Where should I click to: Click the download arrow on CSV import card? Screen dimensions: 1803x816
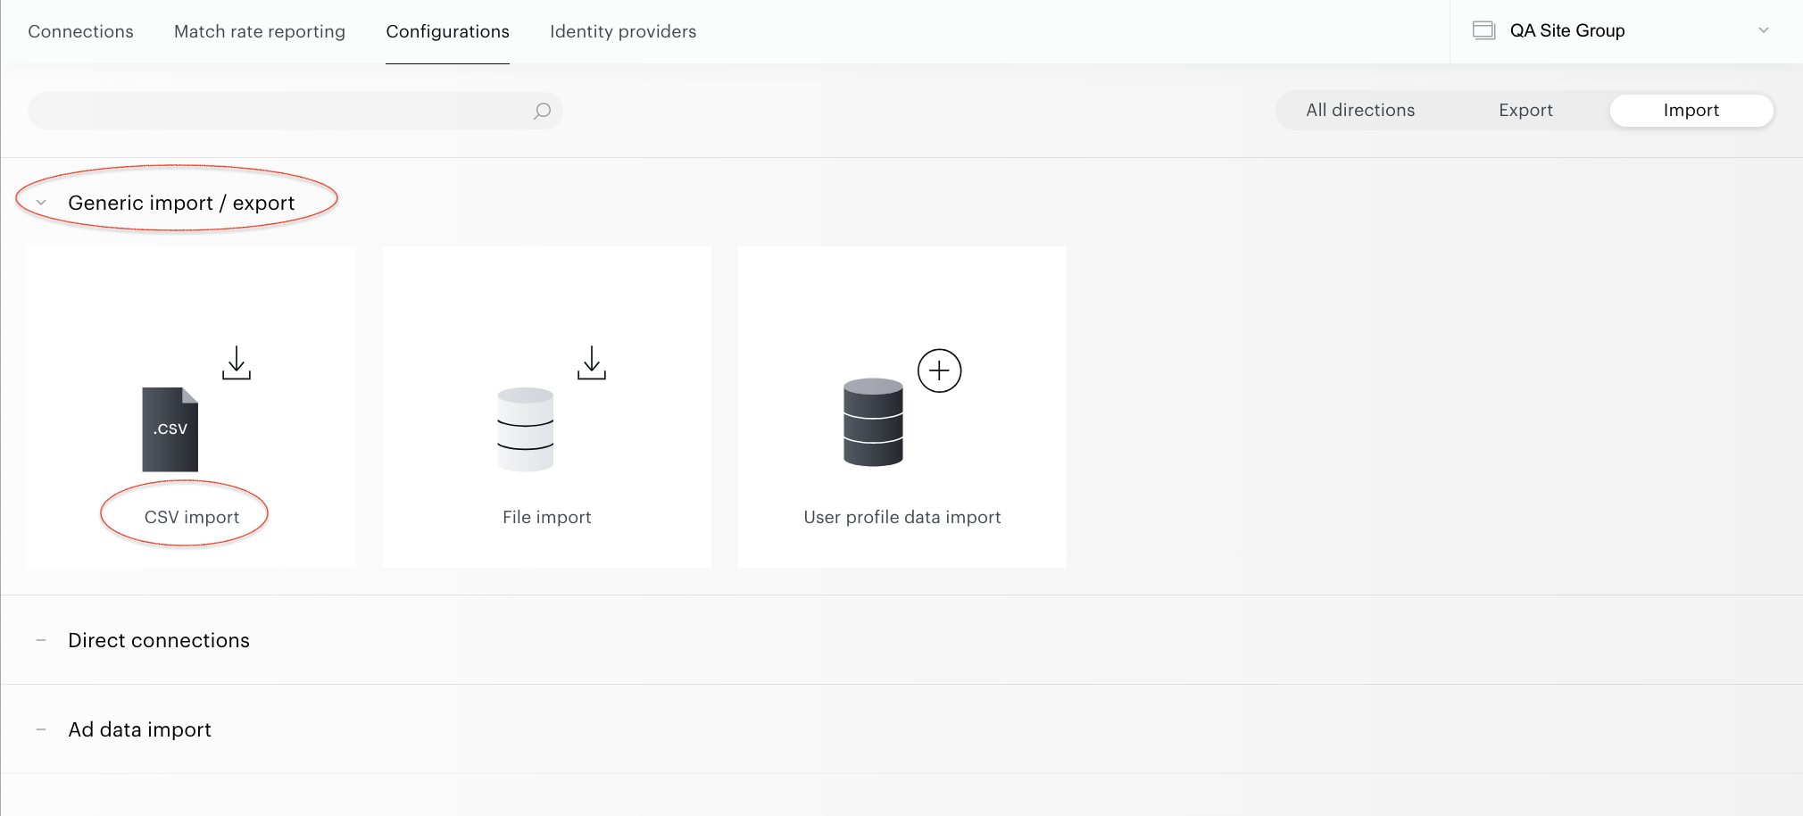coord(237,362)
